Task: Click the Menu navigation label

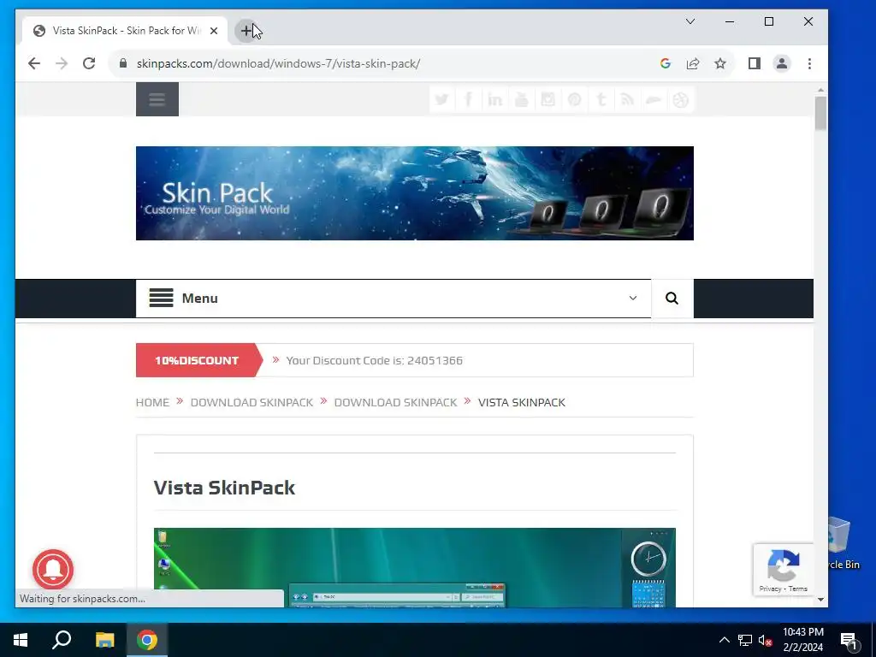Action: coord(200,299)
